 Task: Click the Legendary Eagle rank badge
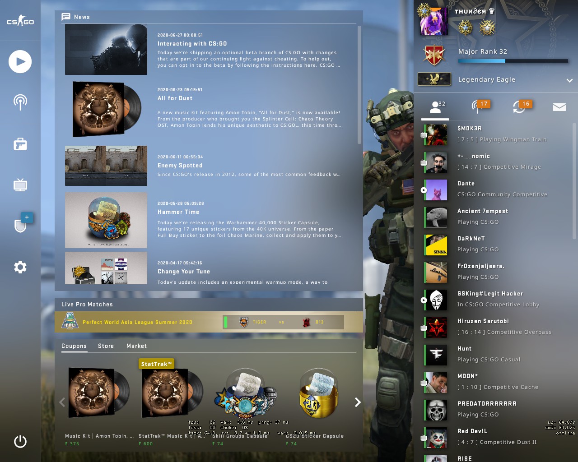[434, 79]
